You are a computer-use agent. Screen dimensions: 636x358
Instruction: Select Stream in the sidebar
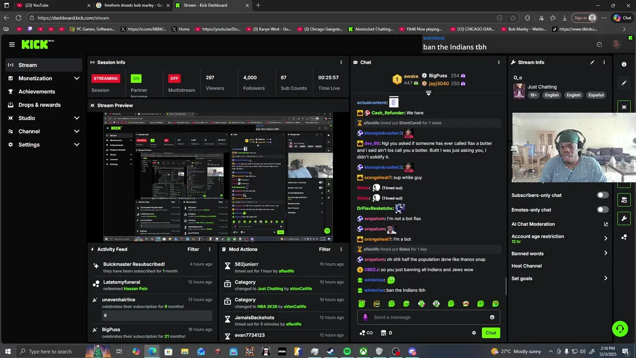[x=43, y=65]
